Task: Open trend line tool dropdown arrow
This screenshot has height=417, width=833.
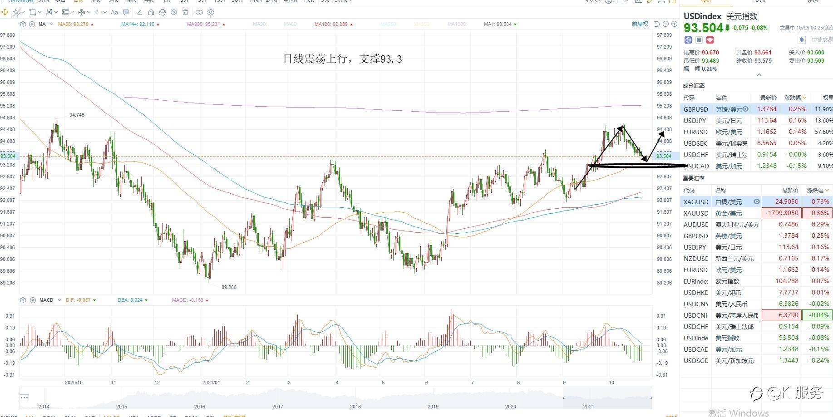Action: click(x=24, y=12)
